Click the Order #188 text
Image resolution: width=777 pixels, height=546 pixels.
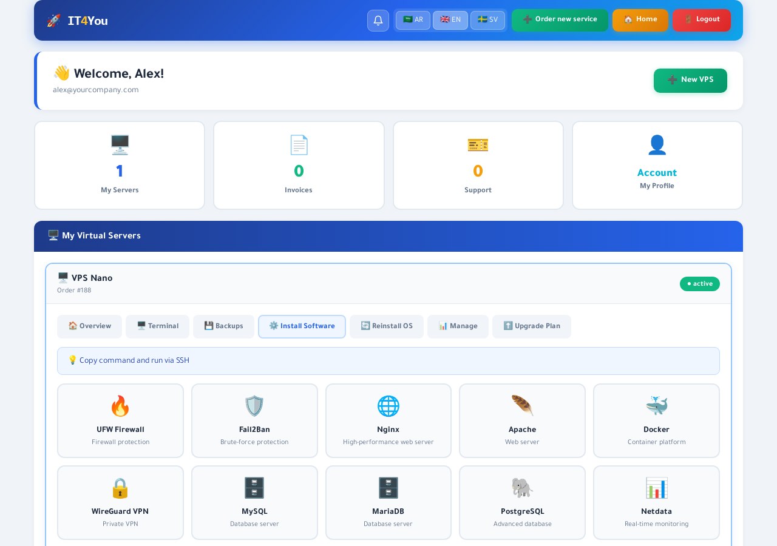[x=74, y=291]
